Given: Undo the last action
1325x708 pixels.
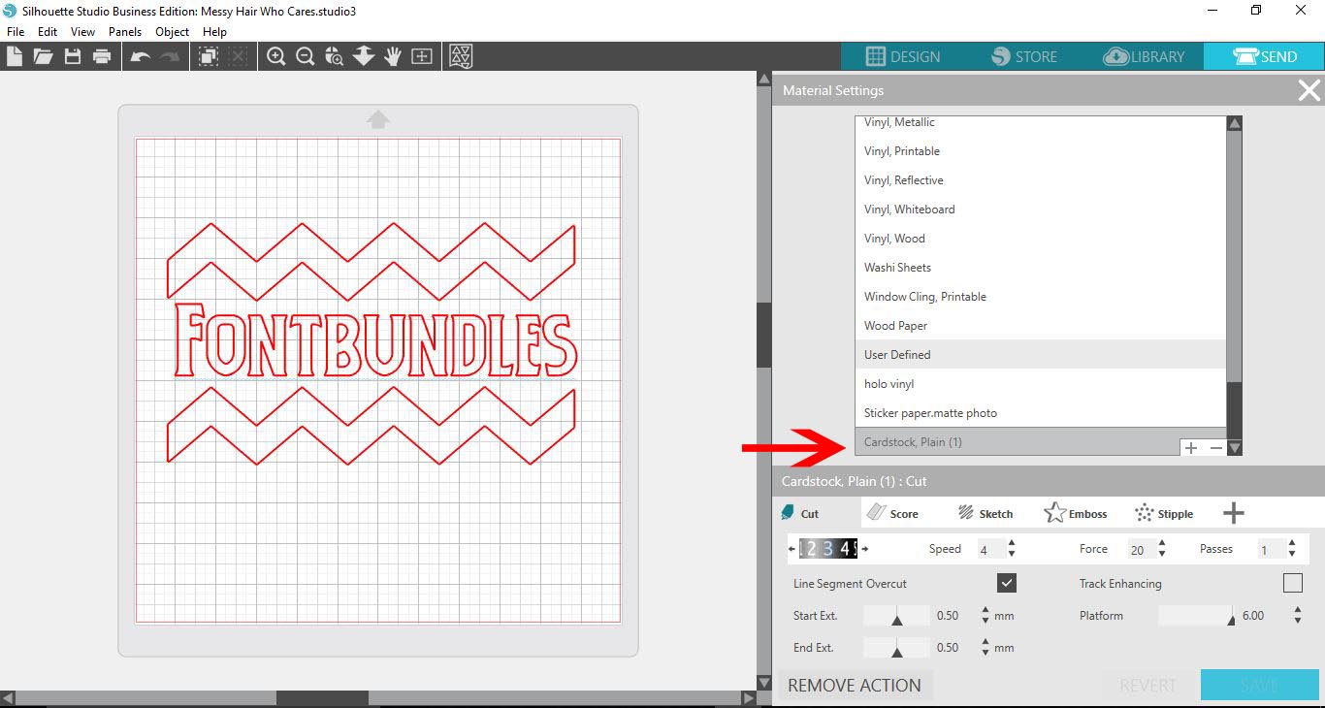Looking at the screenshot, I should pyautogui.click(x=141, y=56).
